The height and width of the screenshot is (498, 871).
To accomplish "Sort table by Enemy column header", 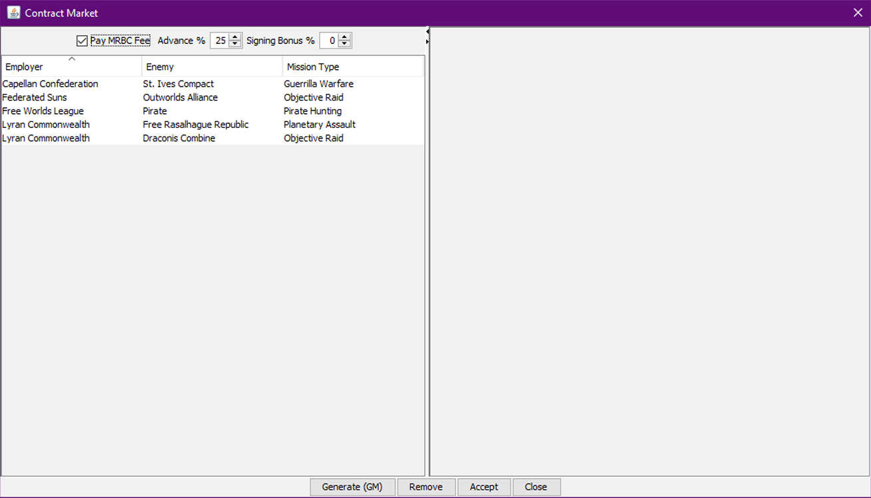I will tap(212, 67).
